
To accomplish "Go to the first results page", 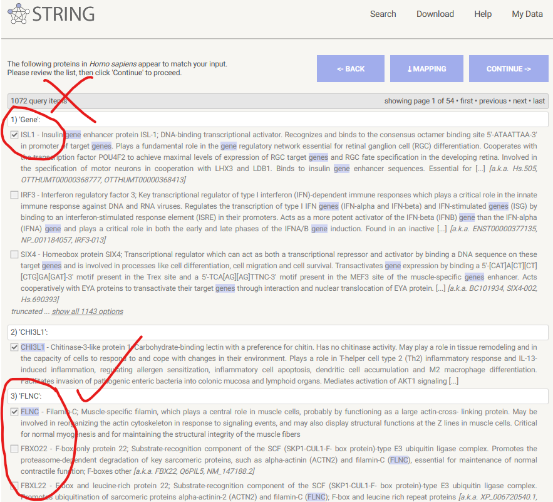I will click(x=466, y=101).
